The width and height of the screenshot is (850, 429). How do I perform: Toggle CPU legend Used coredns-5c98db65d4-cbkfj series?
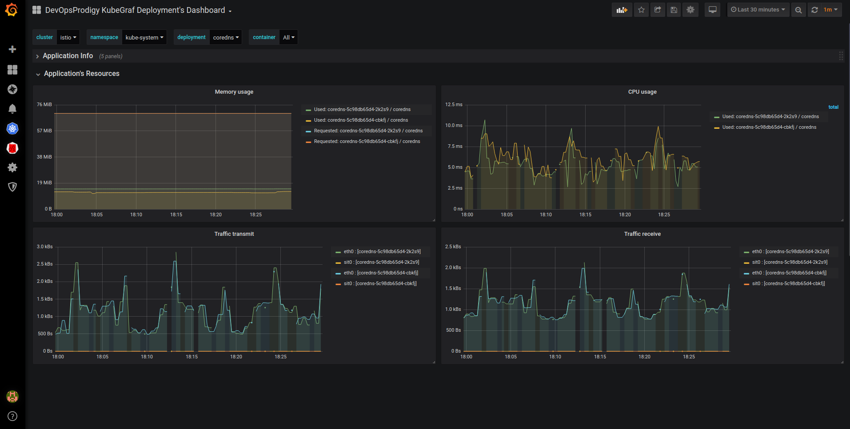[x=769, y=127]
